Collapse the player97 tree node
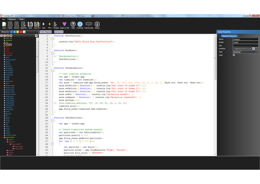 tap(4, 142)
